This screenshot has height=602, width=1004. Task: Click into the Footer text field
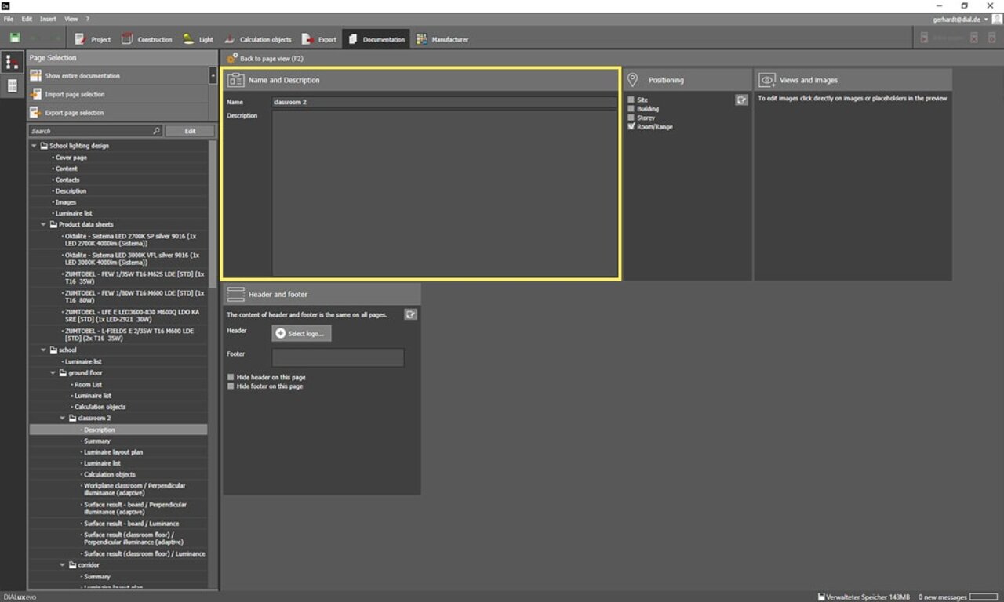tap(337, 357)
